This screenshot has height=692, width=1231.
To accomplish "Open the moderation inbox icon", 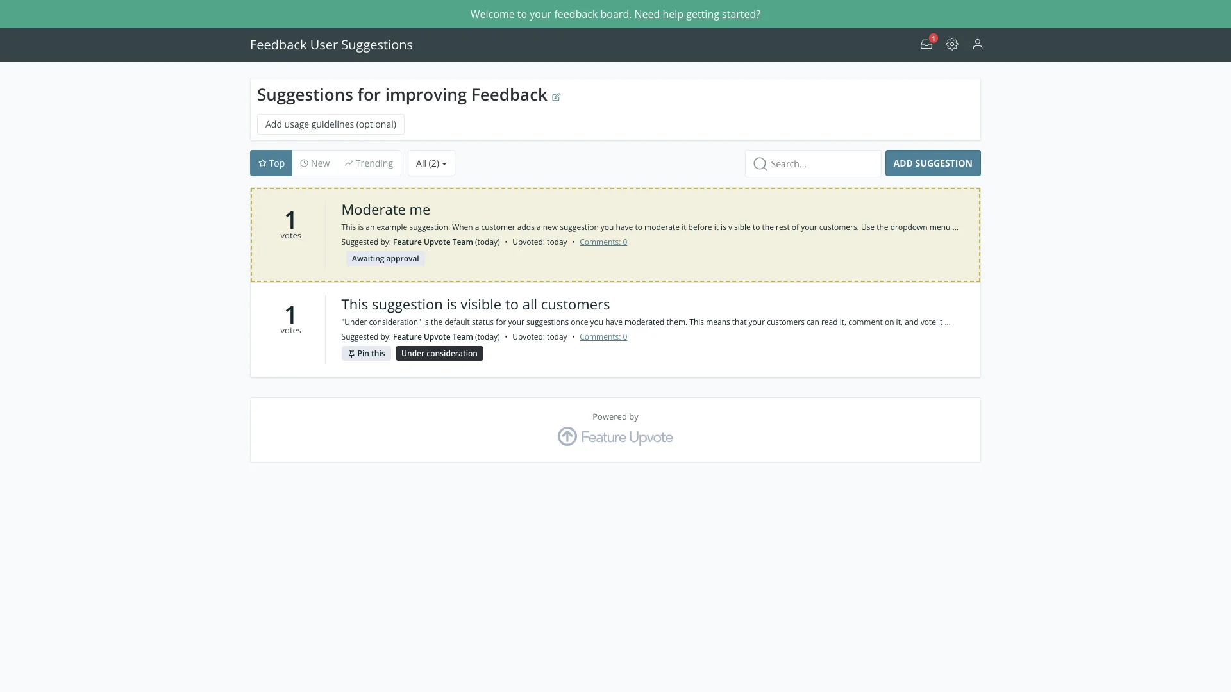I will click(926, 44).
